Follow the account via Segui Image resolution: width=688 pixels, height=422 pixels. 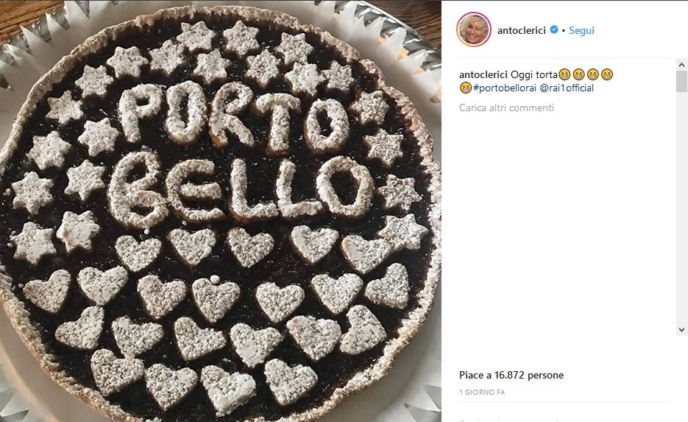click(581, 30)
